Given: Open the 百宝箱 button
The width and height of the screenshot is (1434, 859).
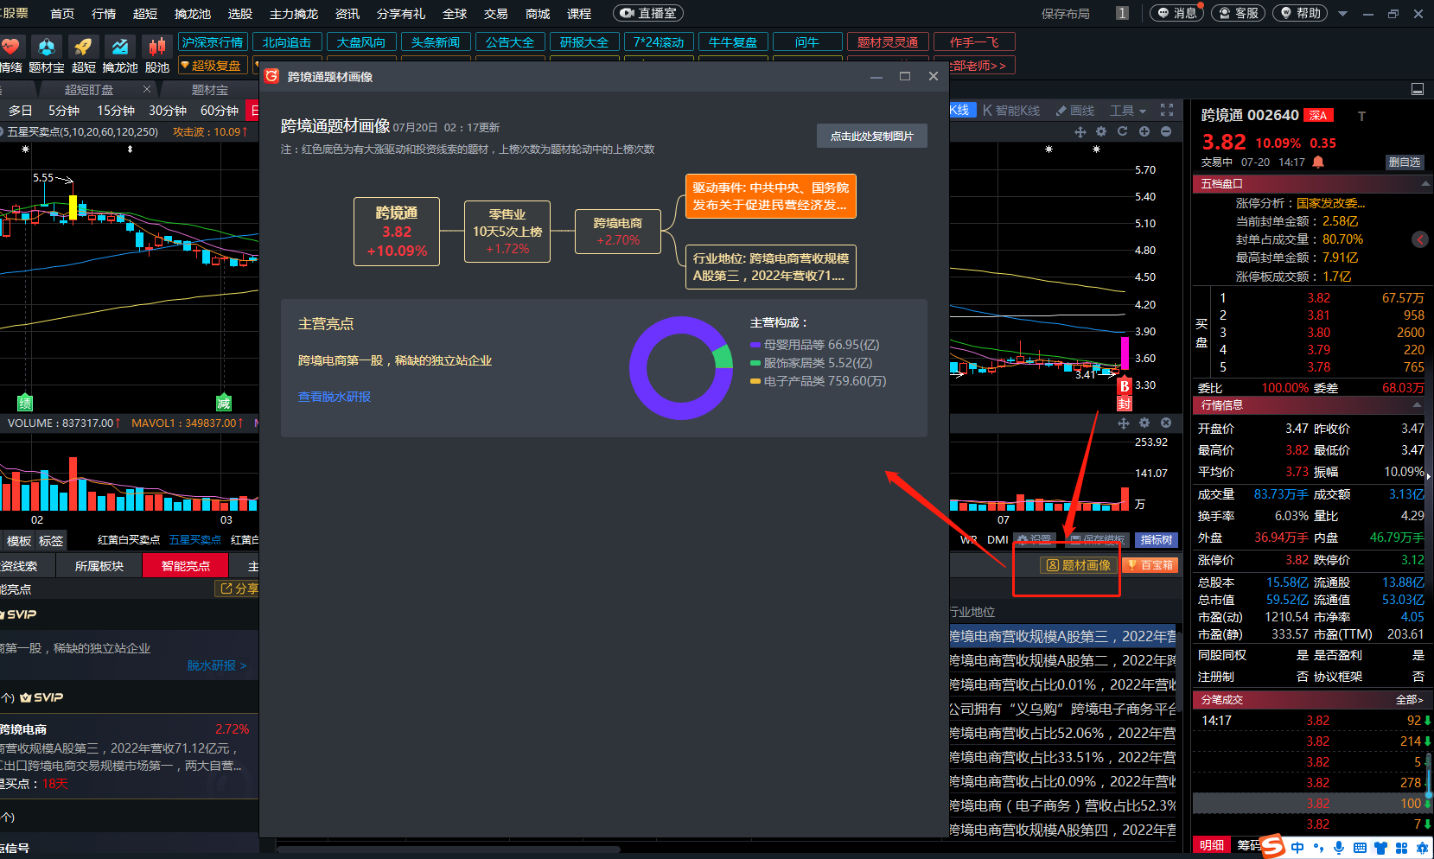Looking at the screenshot, I should [1150, 565].
